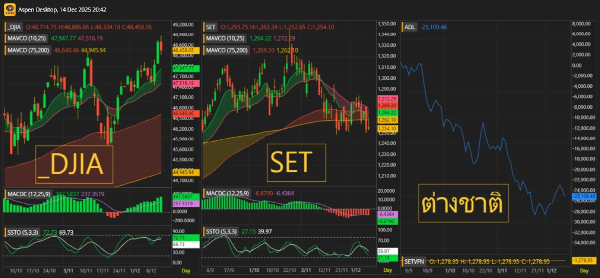Click blue -25,109.46 value tag on ADL axis

(583, 196)
